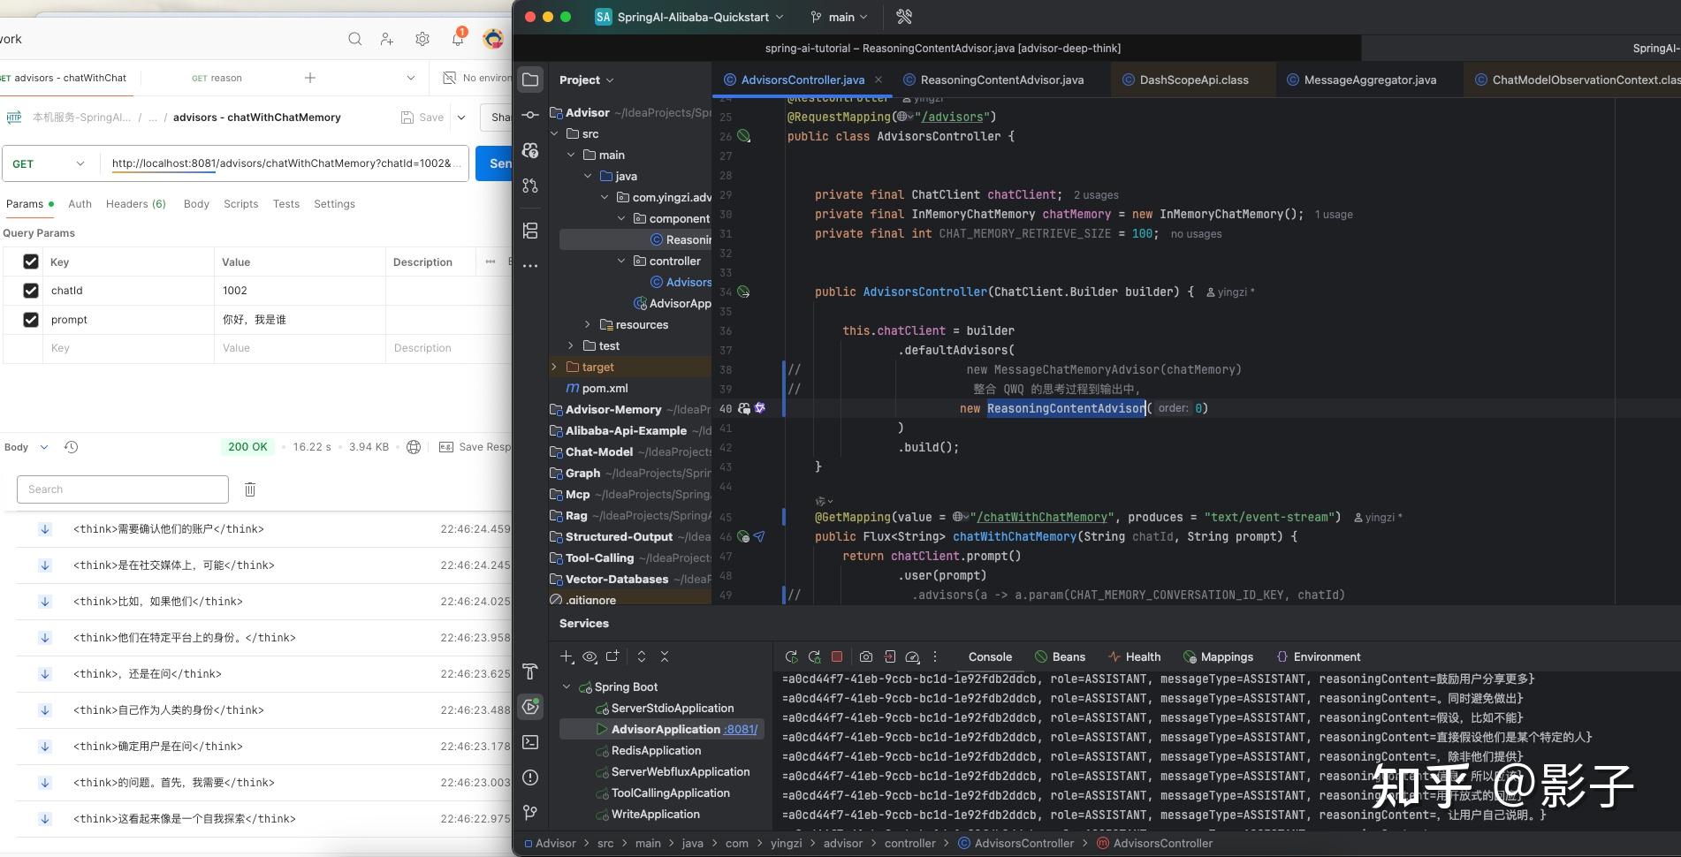Open the Terminal tool window icon
The image size is (1681, 857).
(530, 742)
